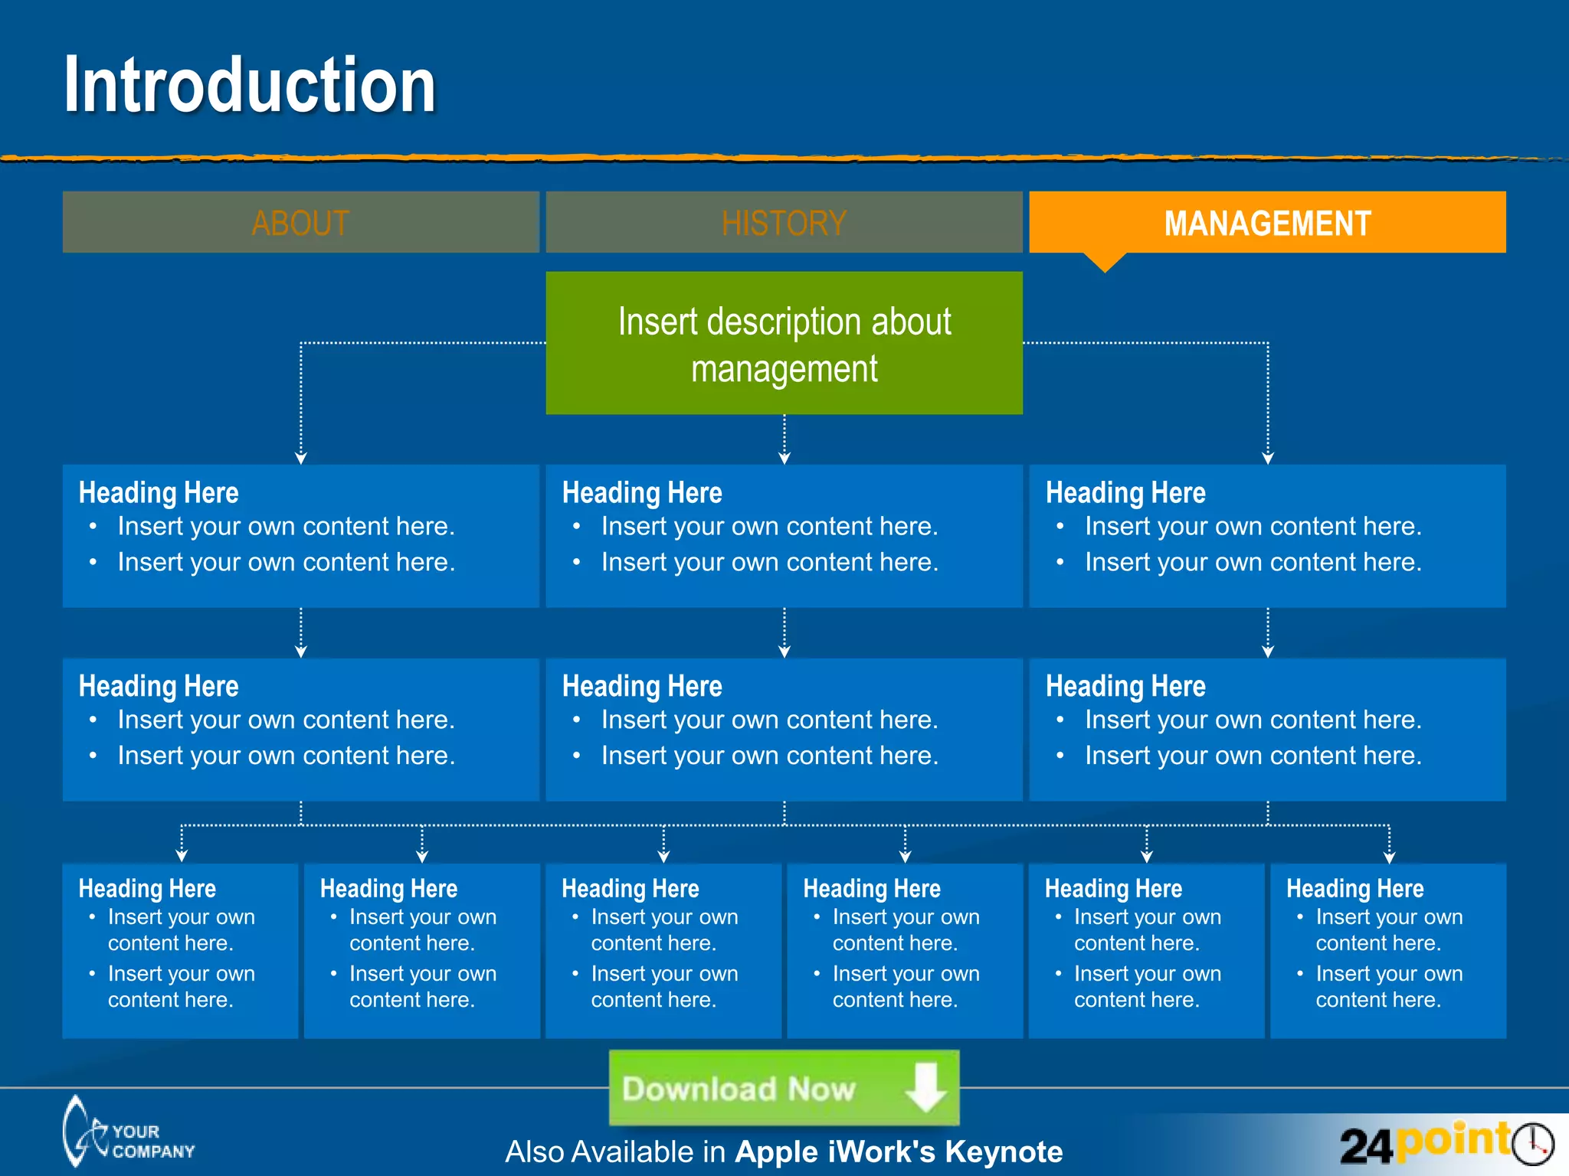Click the arrowhead below the green management box
This screenshot has width=1569, height=1176.
tap(784, 457)
